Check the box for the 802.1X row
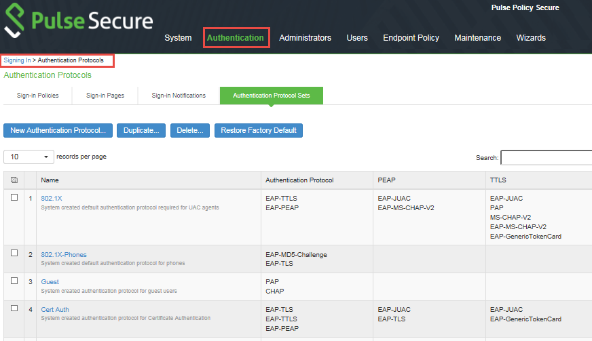This screenshot has width=592, height=341. click(14, 197)
